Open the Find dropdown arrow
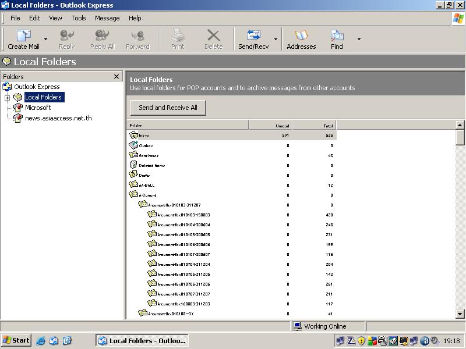Screen dimensions: 466x349 [x=359, y=39]
